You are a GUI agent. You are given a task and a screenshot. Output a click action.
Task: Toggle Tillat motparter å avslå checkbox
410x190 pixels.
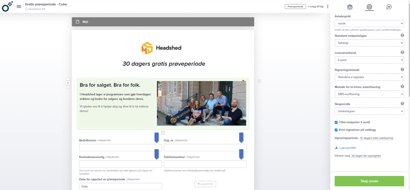(x=336, y=122)
